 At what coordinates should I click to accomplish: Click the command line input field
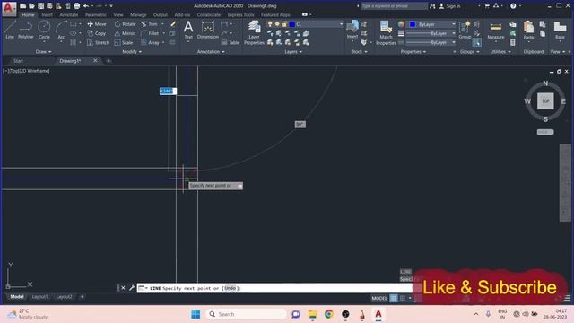click(274, 288)
